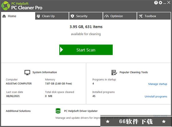The height and width of the screenshot is (127, 172).
Task: Click PC HelpSoft Driver Updater title
Action: [x=81, y=111]
